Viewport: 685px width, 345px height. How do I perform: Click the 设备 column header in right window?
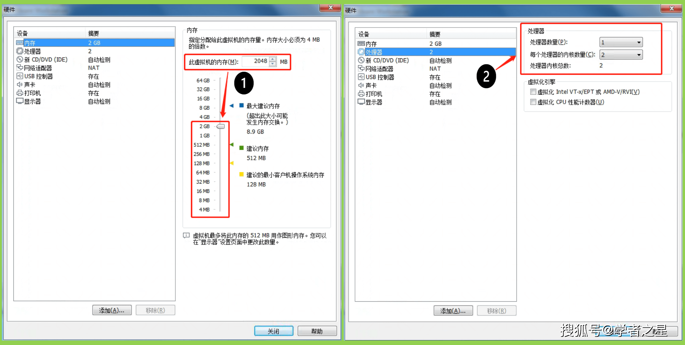pyautogui.click(x=391, y=34)
